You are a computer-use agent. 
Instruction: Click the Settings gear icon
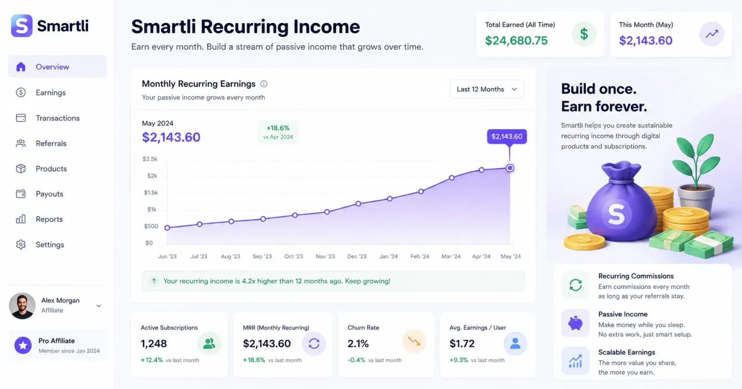(x=21, y=244)
